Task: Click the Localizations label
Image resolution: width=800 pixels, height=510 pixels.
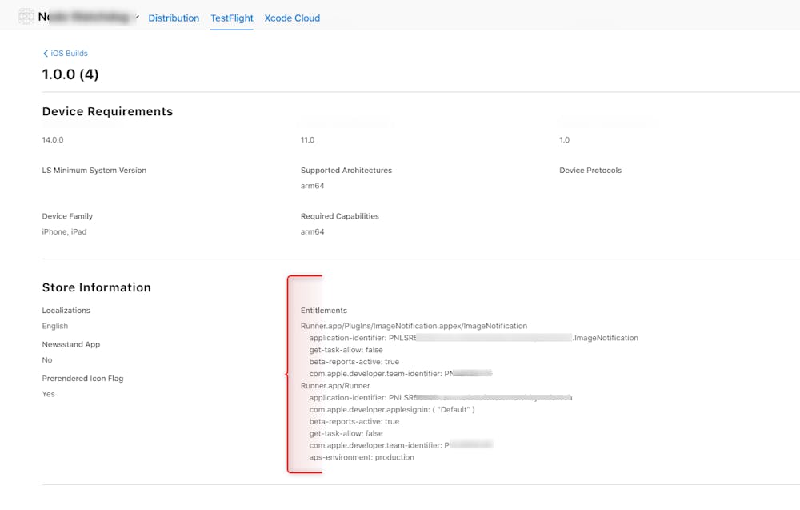Action: tap(66, 311)
